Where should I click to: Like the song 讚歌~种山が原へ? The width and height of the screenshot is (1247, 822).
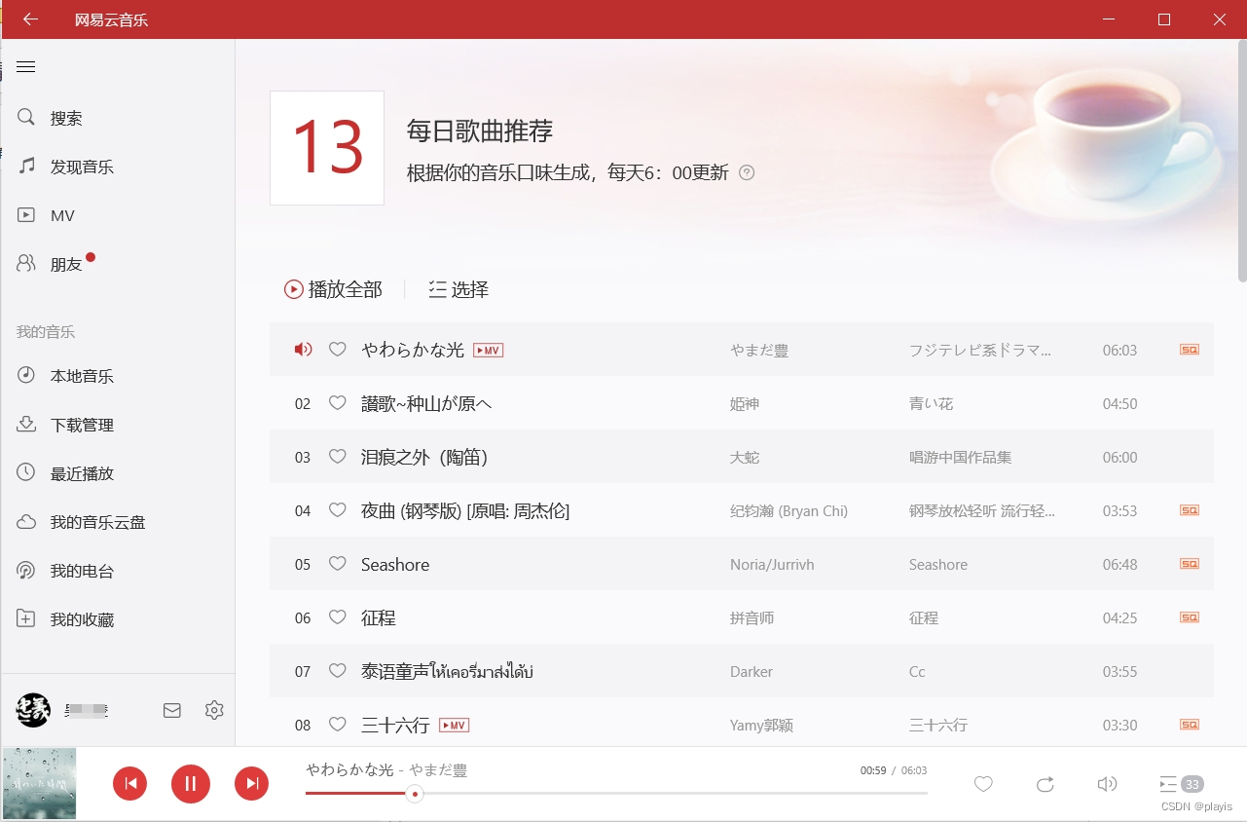coord(337,402)
